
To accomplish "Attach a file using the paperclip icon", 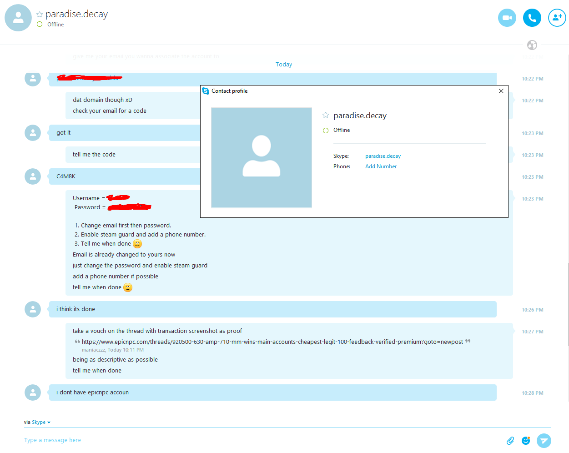I will pos(510,440).
